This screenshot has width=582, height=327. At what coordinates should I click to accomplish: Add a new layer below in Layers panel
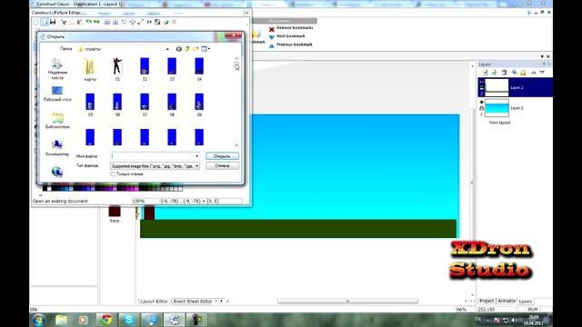pos(494,73)
